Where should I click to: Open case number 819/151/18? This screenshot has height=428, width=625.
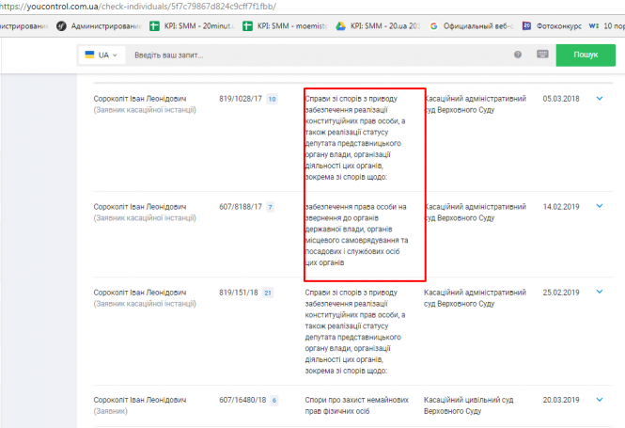pyautogui.click(x=238, y=293)
